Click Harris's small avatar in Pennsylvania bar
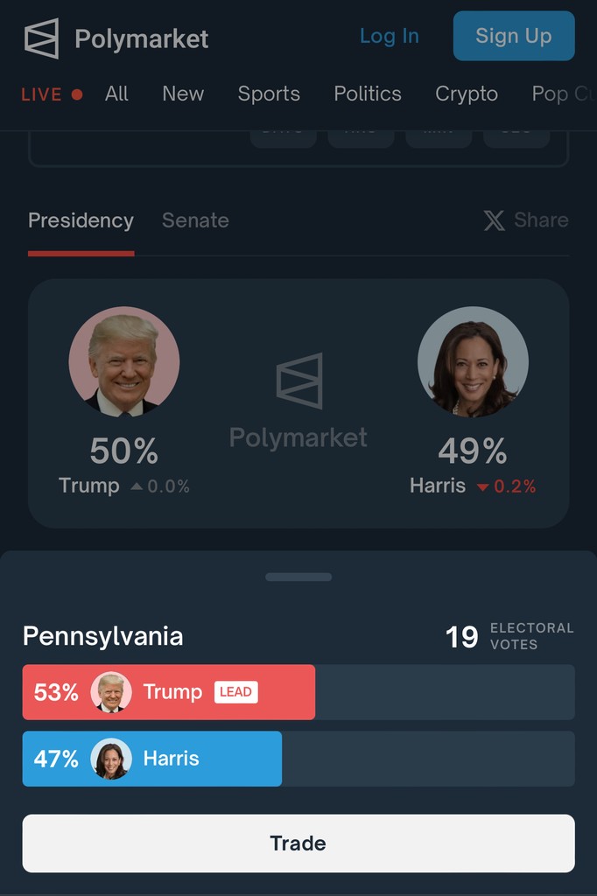The image size is (597, 896). [111, 759]
